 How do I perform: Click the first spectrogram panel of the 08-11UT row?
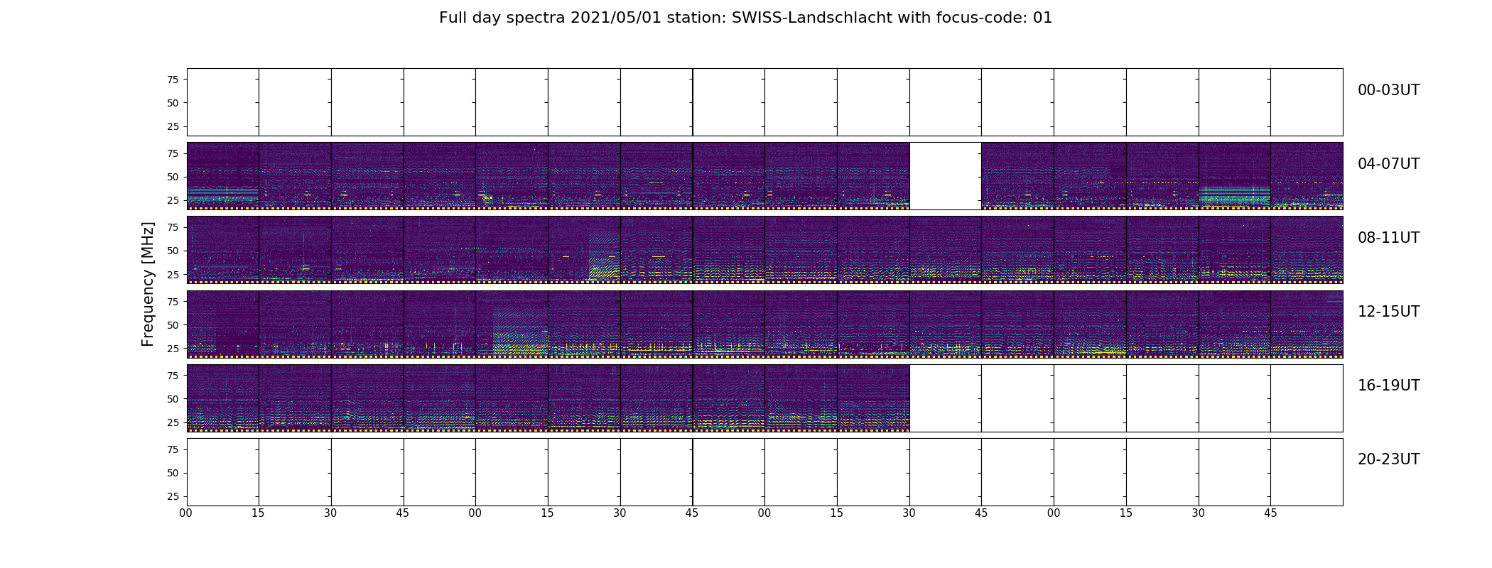pyautogui.click(x=223, y=250)
